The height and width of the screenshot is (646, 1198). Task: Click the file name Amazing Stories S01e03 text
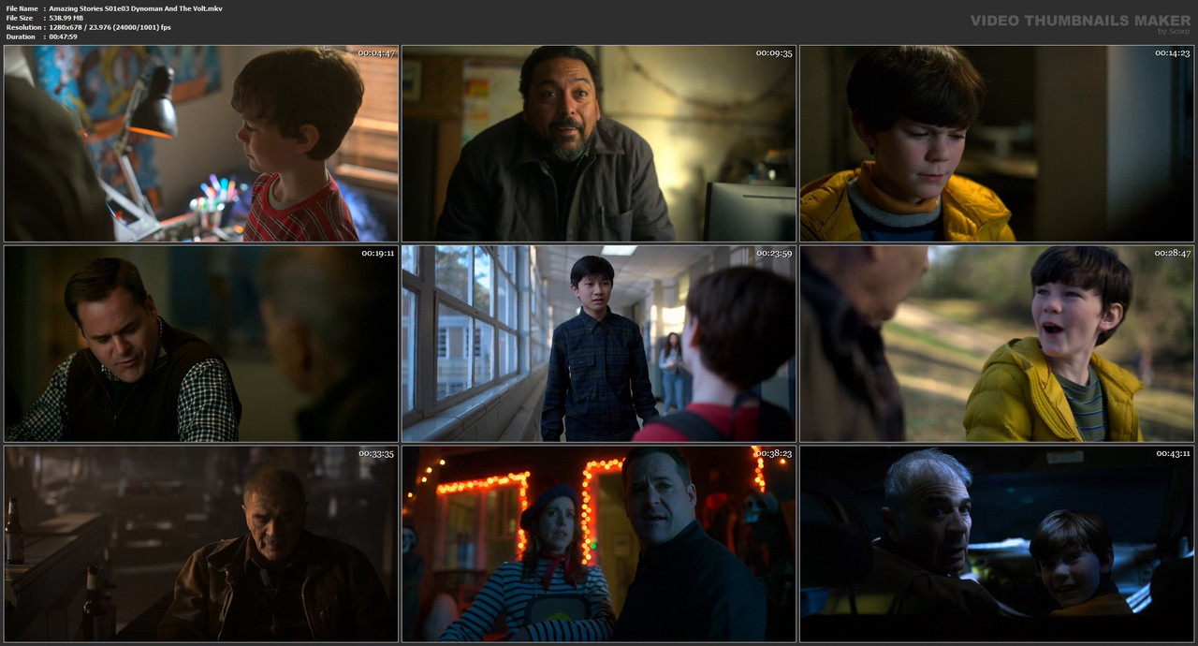click(x=136, y=8)
